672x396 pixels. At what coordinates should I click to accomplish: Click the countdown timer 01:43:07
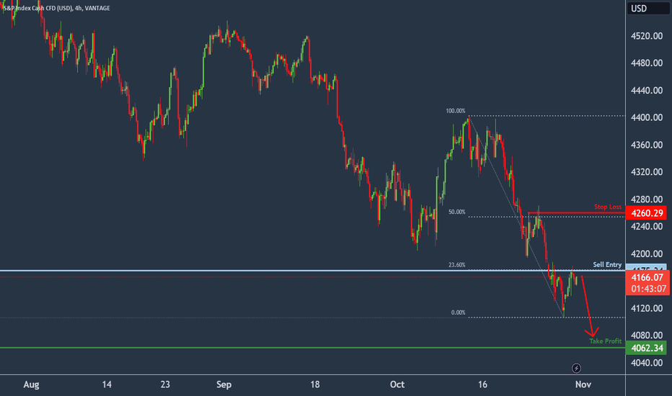648,289
